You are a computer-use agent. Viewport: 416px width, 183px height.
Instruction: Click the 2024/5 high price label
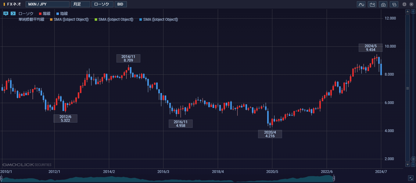370,48
